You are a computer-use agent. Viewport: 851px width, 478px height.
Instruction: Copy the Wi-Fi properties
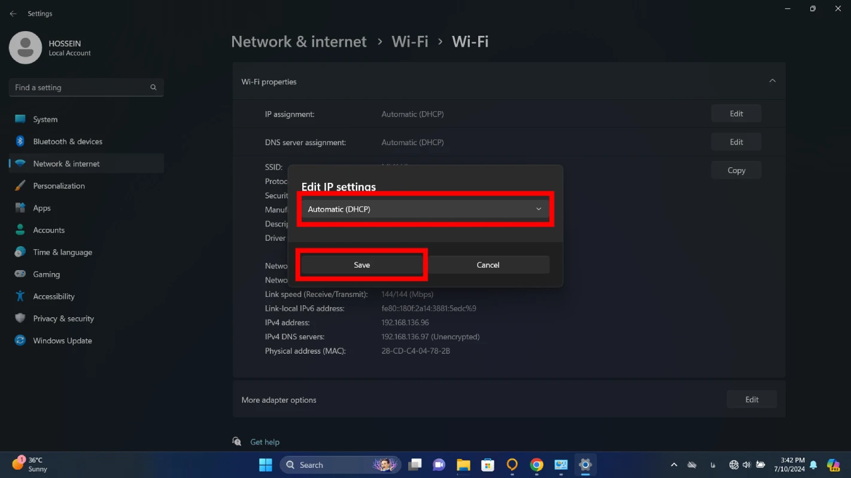point(736,170)
